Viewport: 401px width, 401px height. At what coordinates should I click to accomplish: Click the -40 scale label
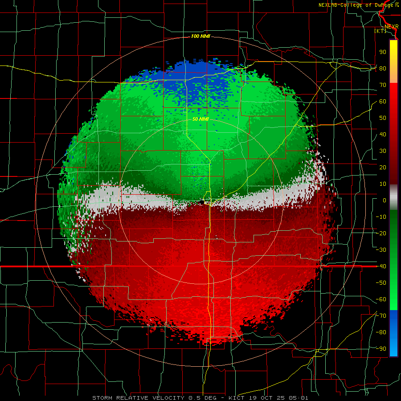pos(381,266)
